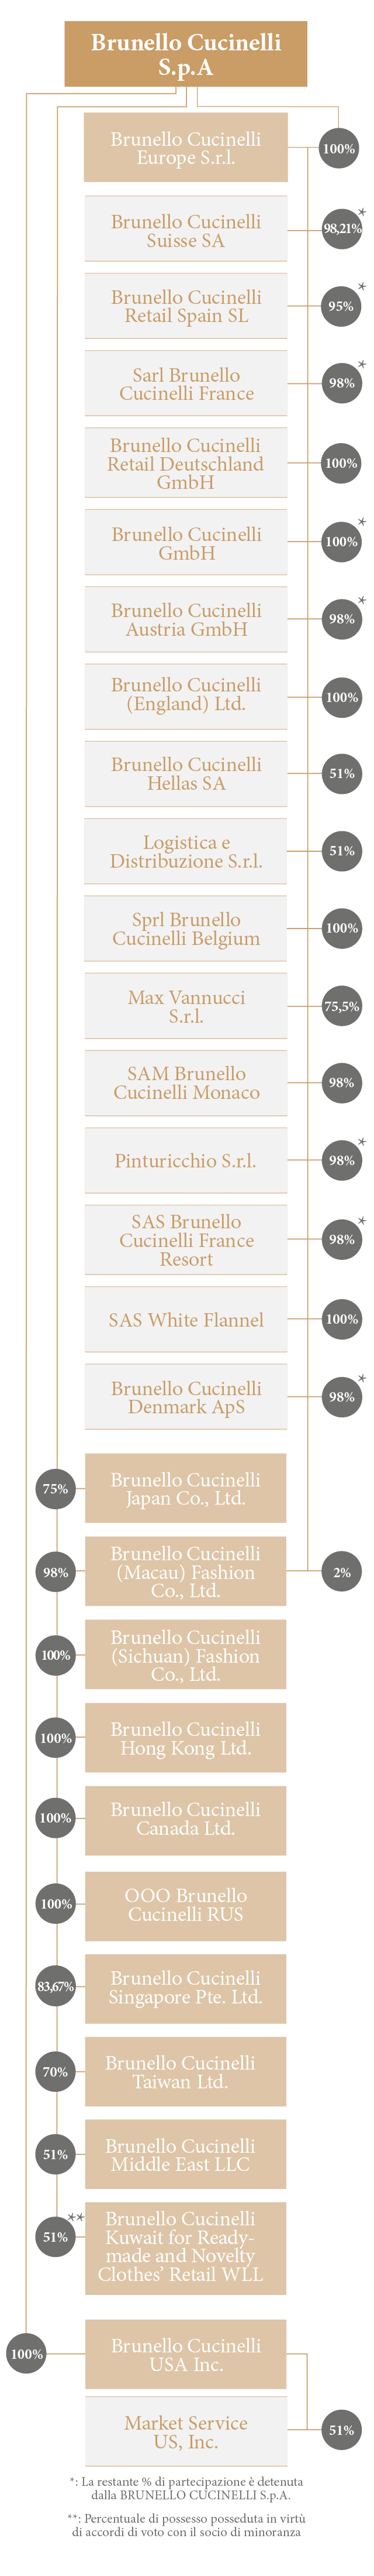Click the OOO Brunello Cucinelli RUS box
The height and width of the screenshot is (2576, 374).
point(185,1904)
